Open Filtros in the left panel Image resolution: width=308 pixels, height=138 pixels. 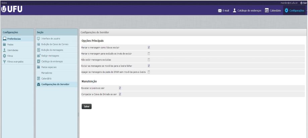tap(11, 55)
